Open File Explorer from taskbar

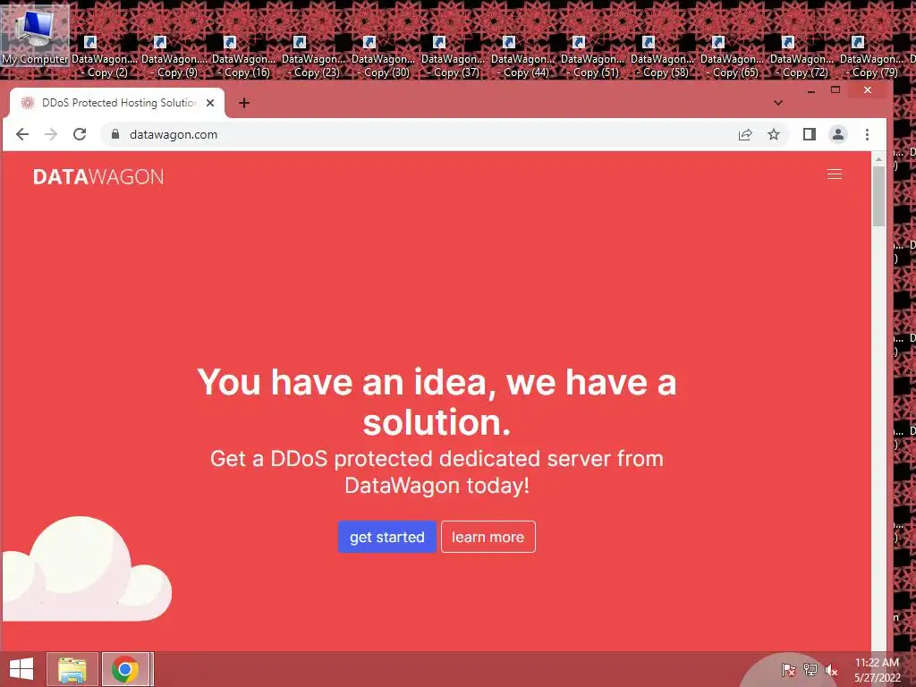[72, 669]
